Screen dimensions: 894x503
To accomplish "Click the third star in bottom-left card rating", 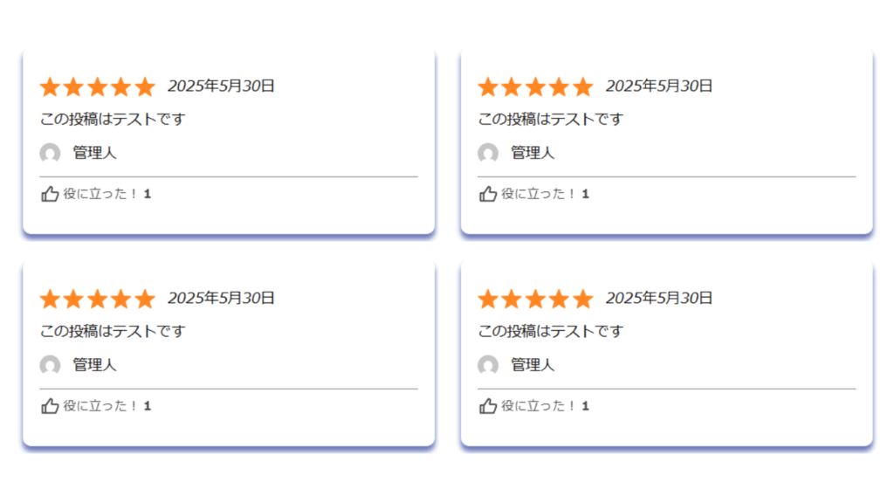I will (98, 300).
